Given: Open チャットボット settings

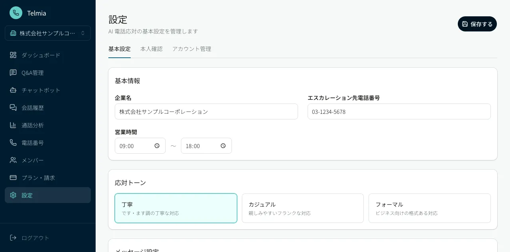Looking at the screenshot, I should [x=40, y=90].
